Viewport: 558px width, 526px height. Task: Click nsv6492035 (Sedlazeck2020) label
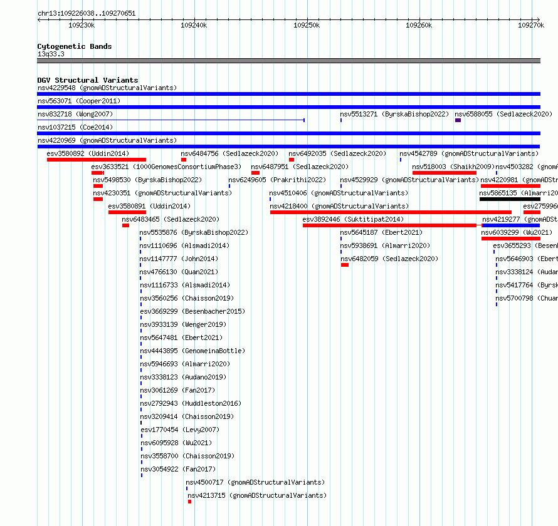click(x=337, y=153)
